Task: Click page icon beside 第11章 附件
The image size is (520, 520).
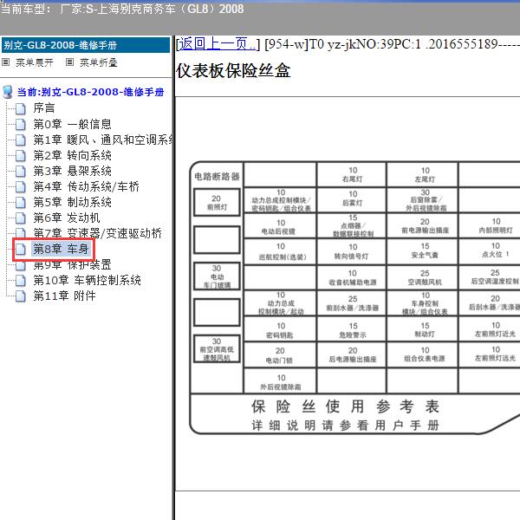Action: [21, 296]
